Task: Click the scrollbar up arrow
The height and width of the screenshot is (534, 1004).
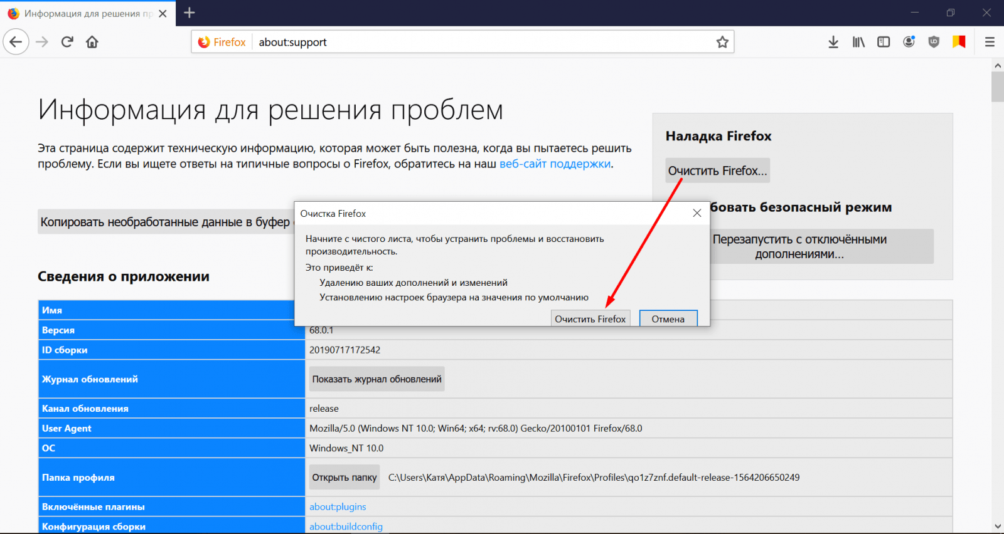Action: [x=998, y=65]
